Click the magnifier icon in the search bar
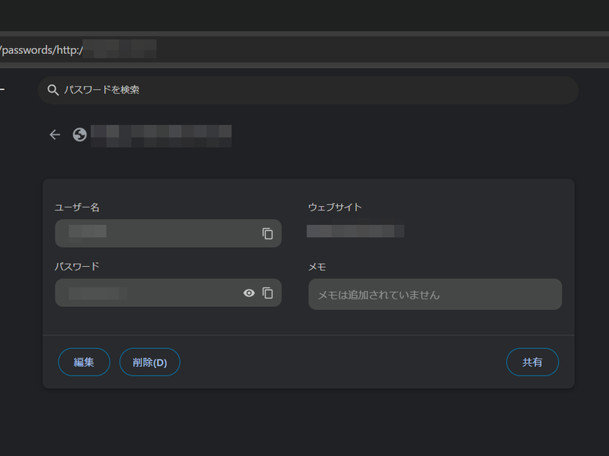The height and width of the screenshot is (456, 609). [53, 90]
